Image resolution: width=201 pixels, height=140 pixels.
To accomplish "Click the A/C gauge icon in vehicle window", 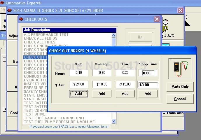I will click(x=165, y=26).
